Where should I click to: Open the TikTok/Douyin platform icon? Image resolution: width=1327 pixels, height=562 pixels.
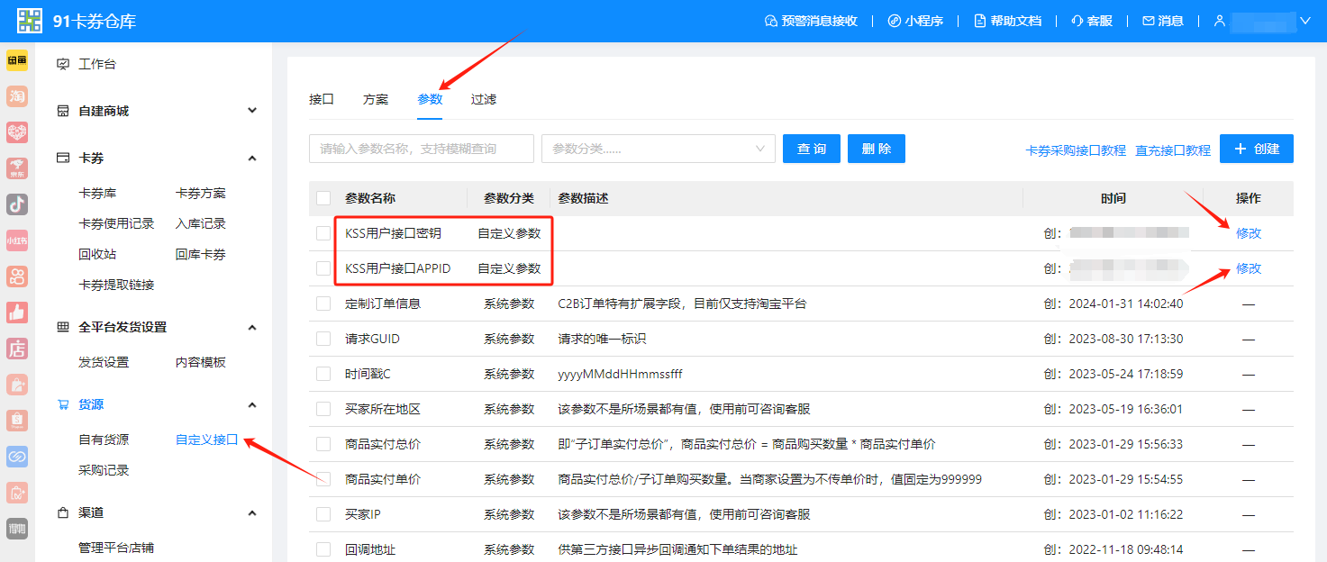17,204
